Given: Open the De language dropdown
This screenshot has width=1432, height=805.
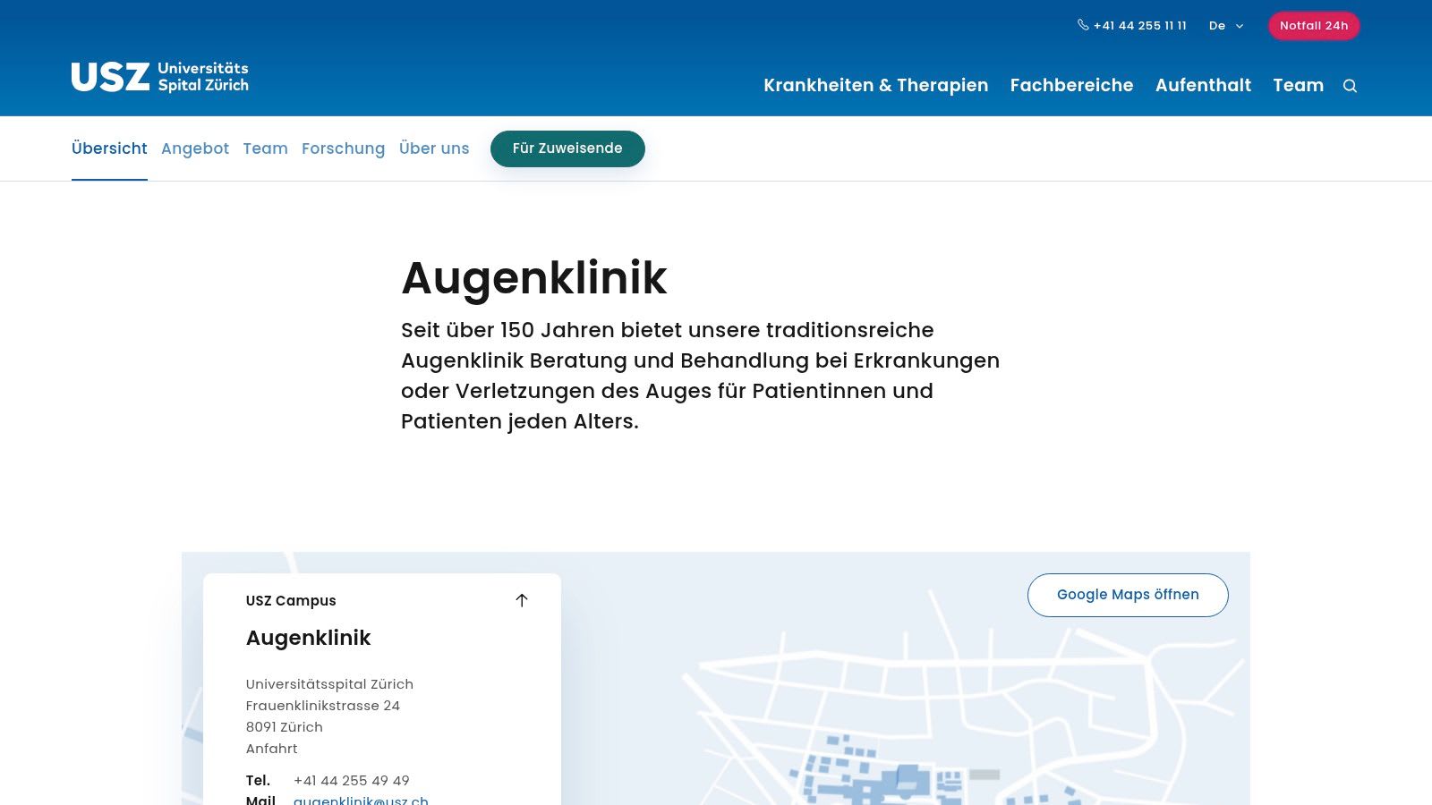Looking at the screenshot, I should tap(1226, 26).
